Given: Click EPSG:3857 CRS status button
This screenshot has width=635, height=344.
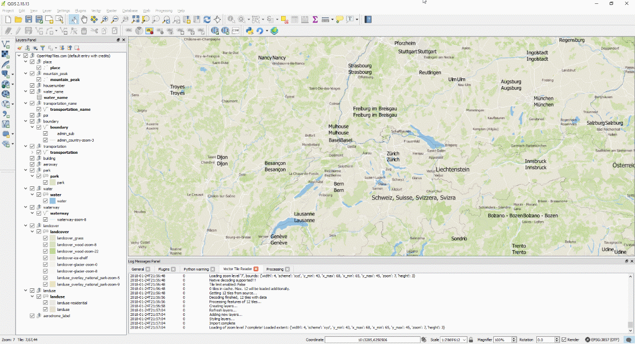Looking at the screenshot, I should (x=602, y=340).
